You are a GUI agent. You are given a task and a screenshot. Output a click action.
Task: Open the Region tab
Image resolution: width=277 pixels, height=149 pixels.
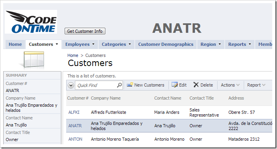[211, 44]
